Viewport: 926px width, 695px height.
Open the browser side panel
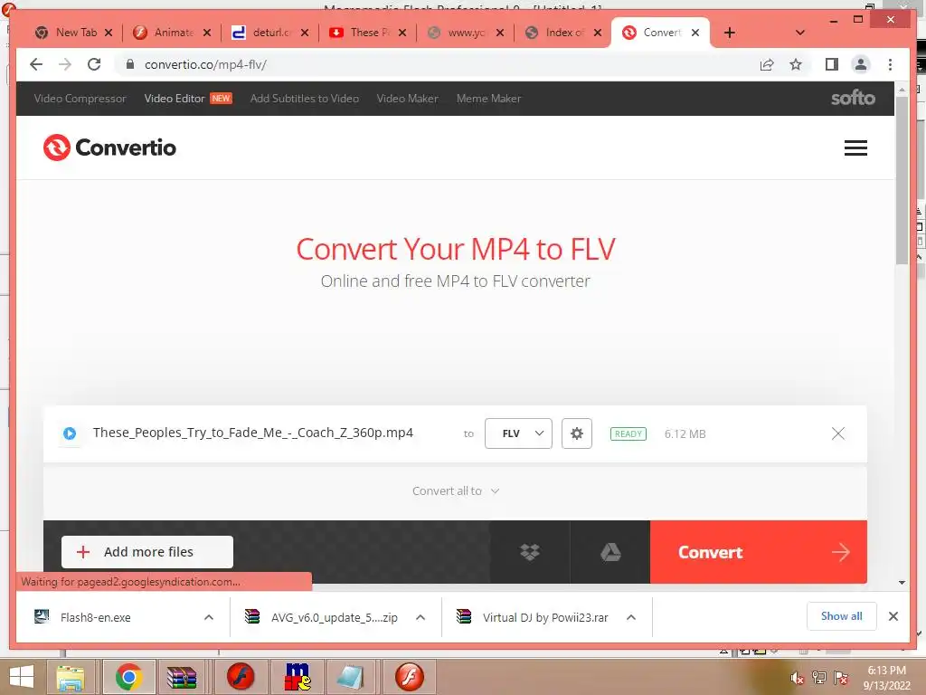[x=832, y=64]
